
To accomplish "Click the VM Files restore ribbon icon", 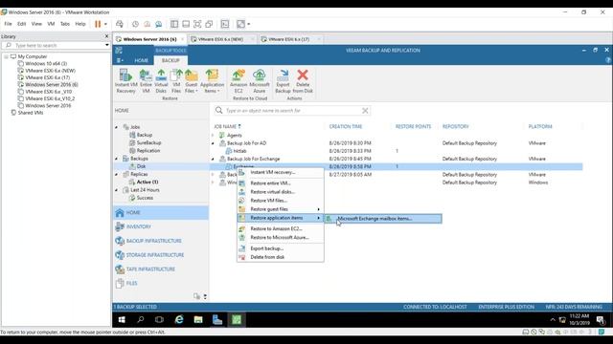I will pyautogui.click(x=176, y=81).
